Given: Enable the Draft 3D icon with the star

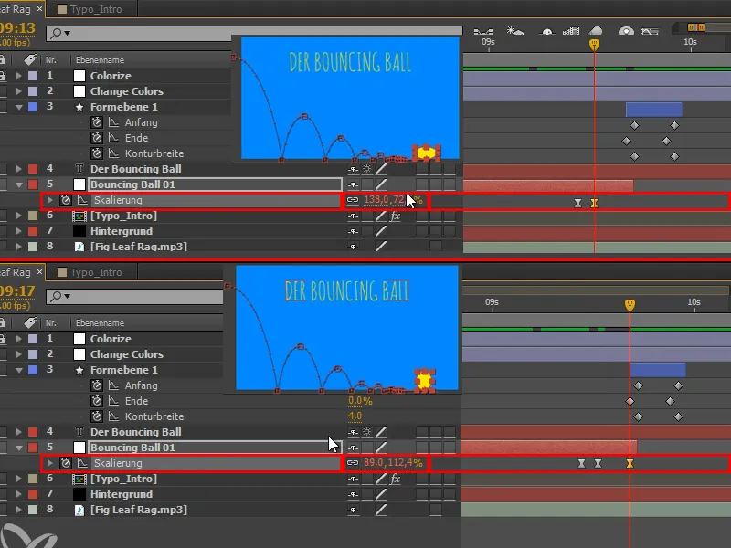Looking at the screenshot, I should pos(515,31).
